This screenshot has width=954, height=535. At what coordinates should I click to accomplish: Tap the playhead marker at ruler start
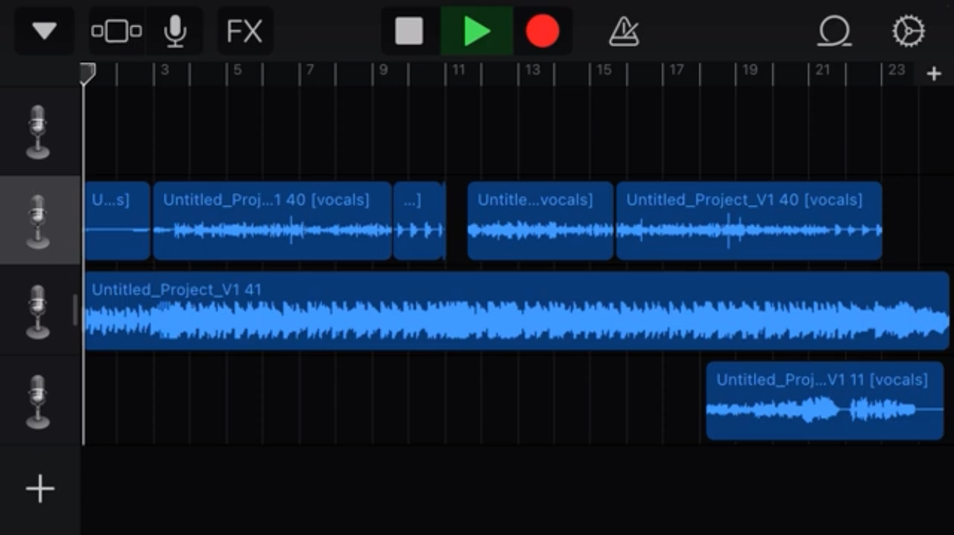(x=88, y=73)
